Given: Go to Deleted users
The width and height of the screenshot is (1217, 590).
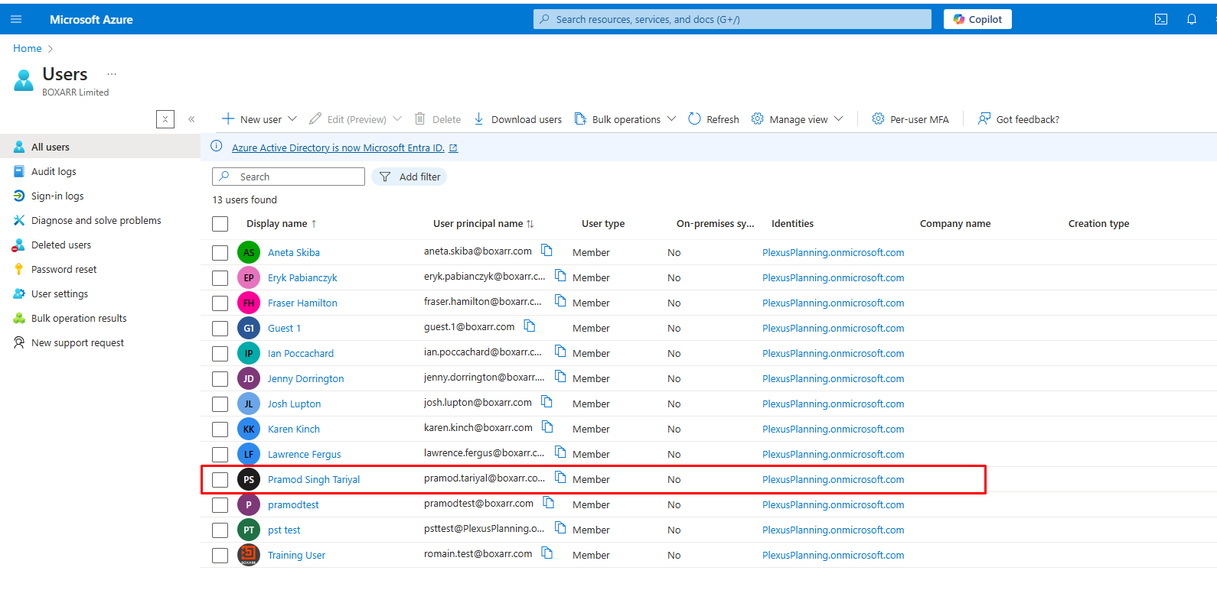Looking at the screenshot, I should coord(61,245).
